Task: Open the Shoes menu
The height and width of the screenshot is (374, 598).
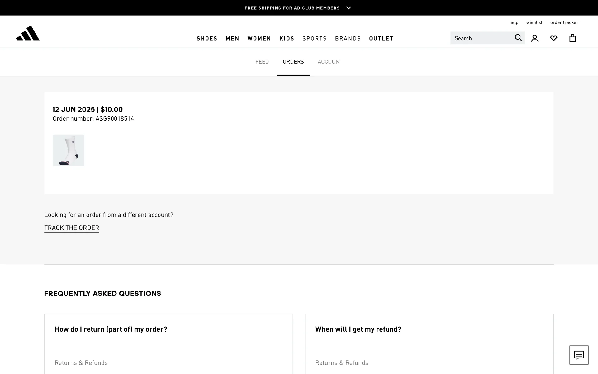Action: [207, 38]
